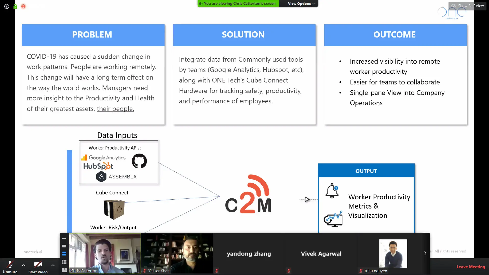Select the bottom side-by-side layout icon

(x=64, y=270)
